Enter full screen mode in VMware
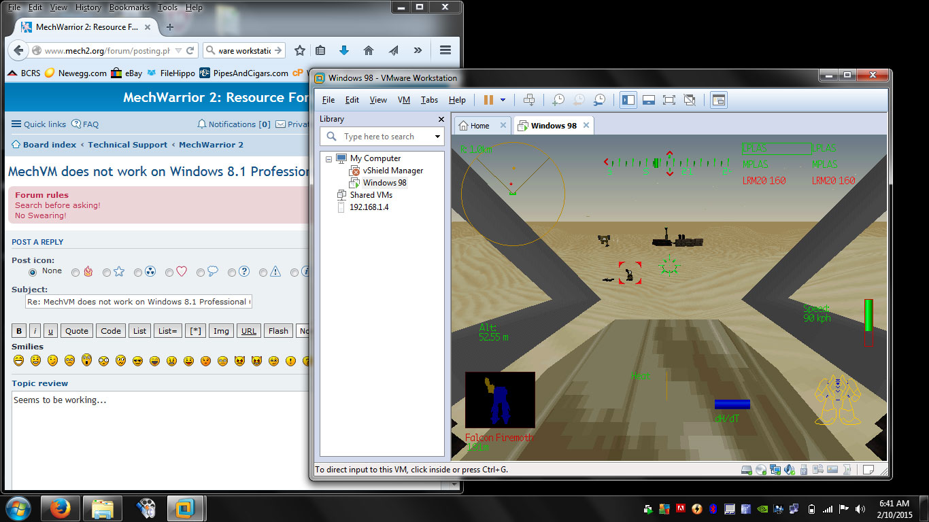Image resolution: width=929 pixels, height=522 pixels. coord(669,99)
